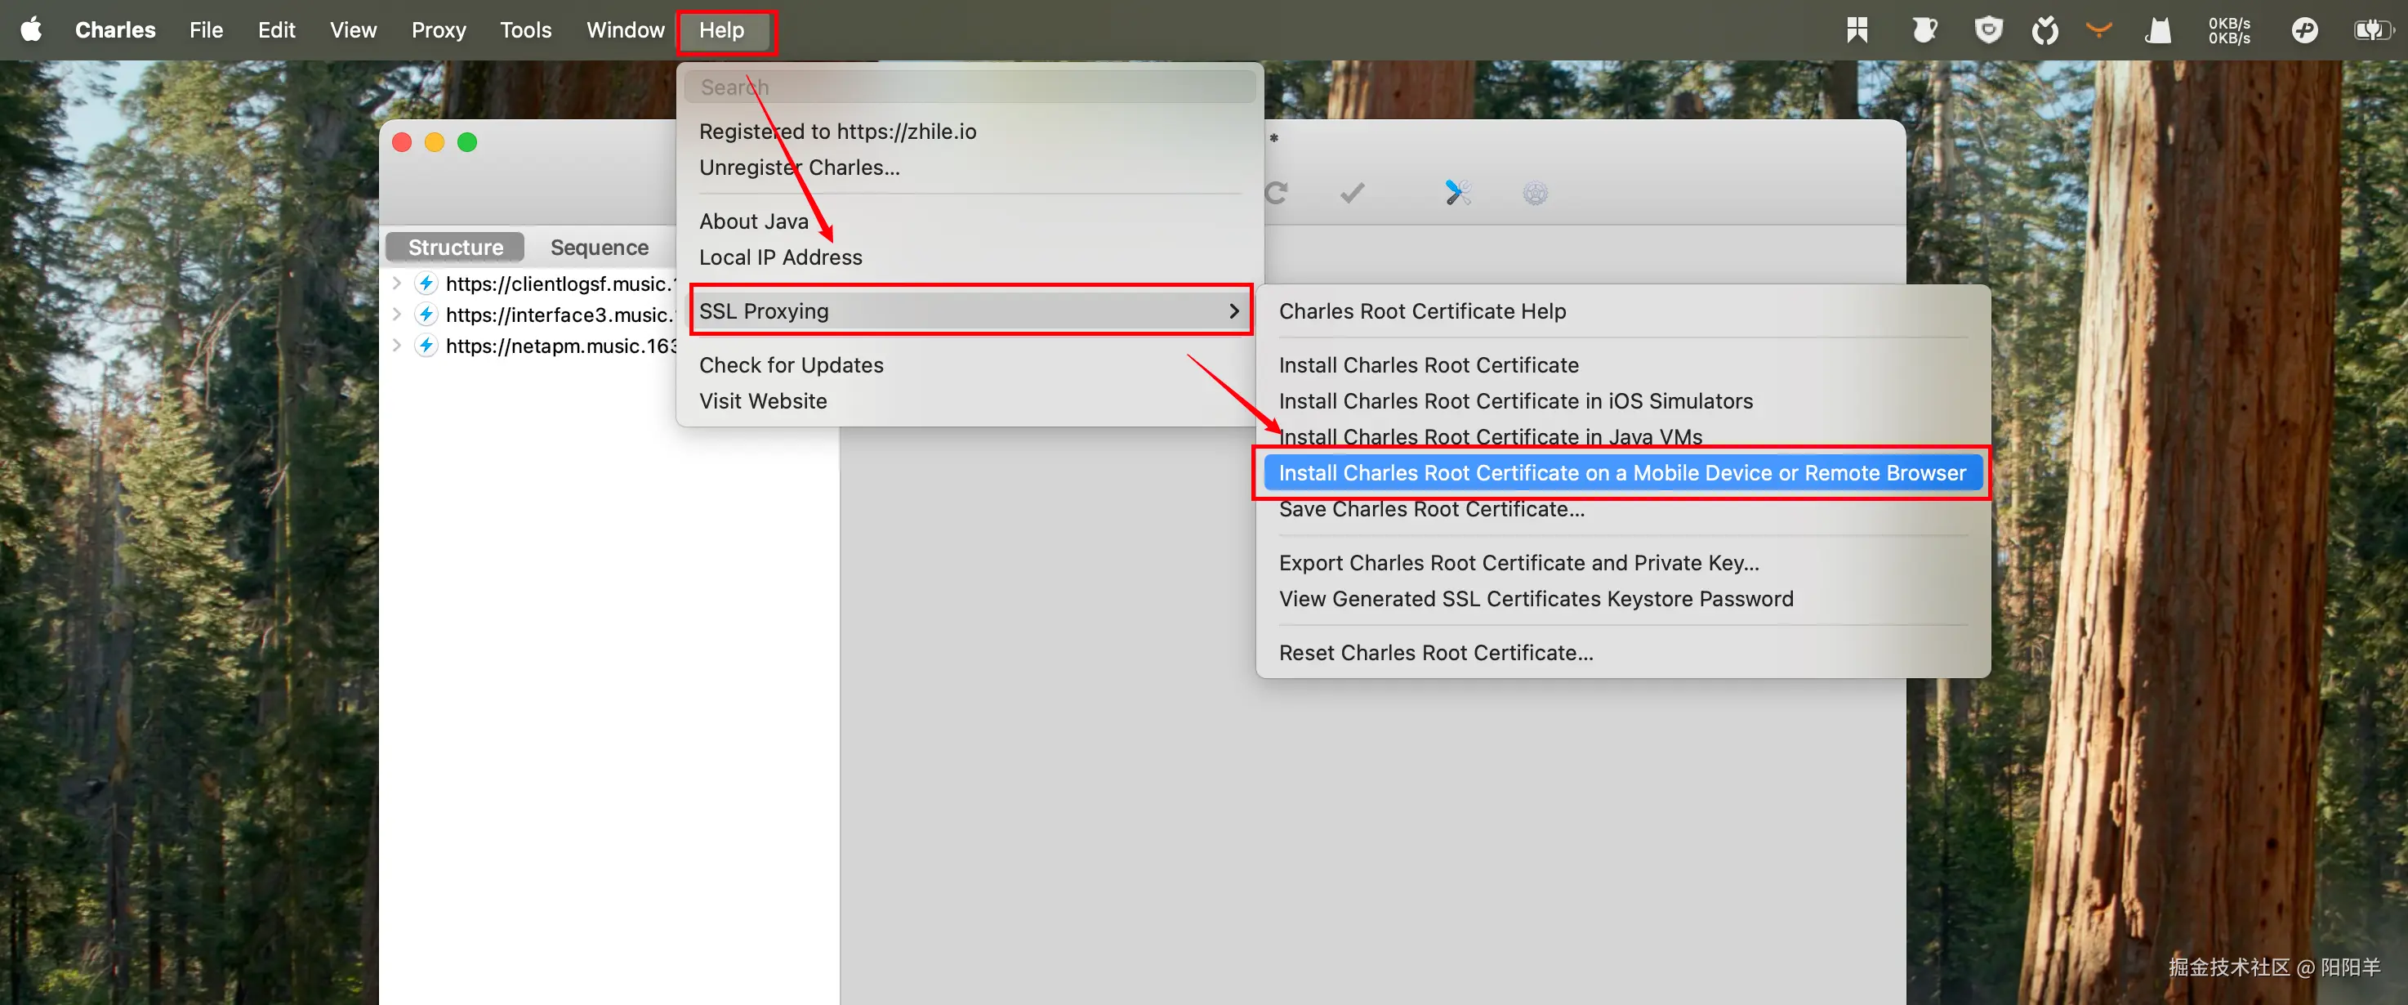
Task: Click the refresh arrow toolbar icon
Action: pyautogui.click(x=1276, y=194)
